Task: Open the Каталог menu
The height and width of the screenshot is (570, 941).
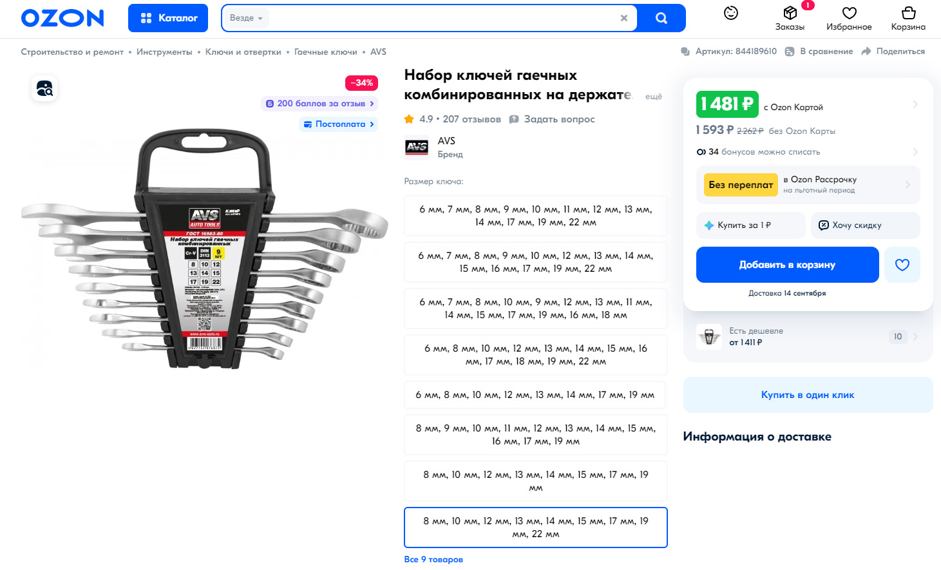Action: tap(168, 18)
